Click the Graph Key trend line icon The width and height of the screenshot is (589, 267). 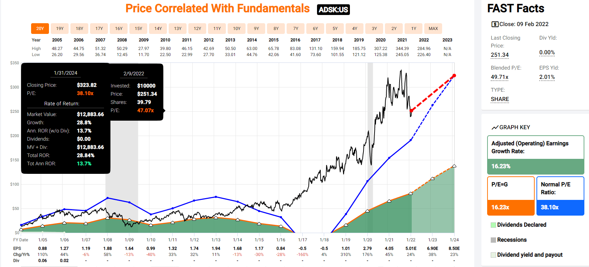point(495,127)
